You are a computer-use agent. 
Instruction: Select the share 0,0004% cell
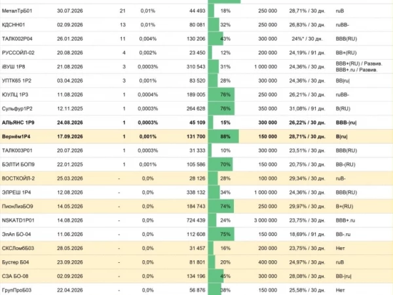148,94
